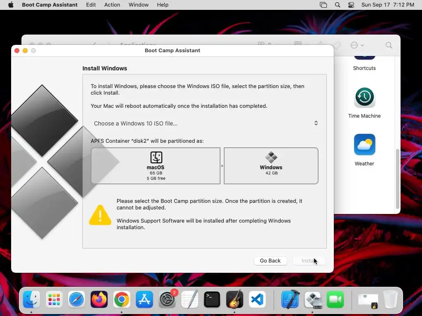Open the Trash in the Dock

click(390, 299)
